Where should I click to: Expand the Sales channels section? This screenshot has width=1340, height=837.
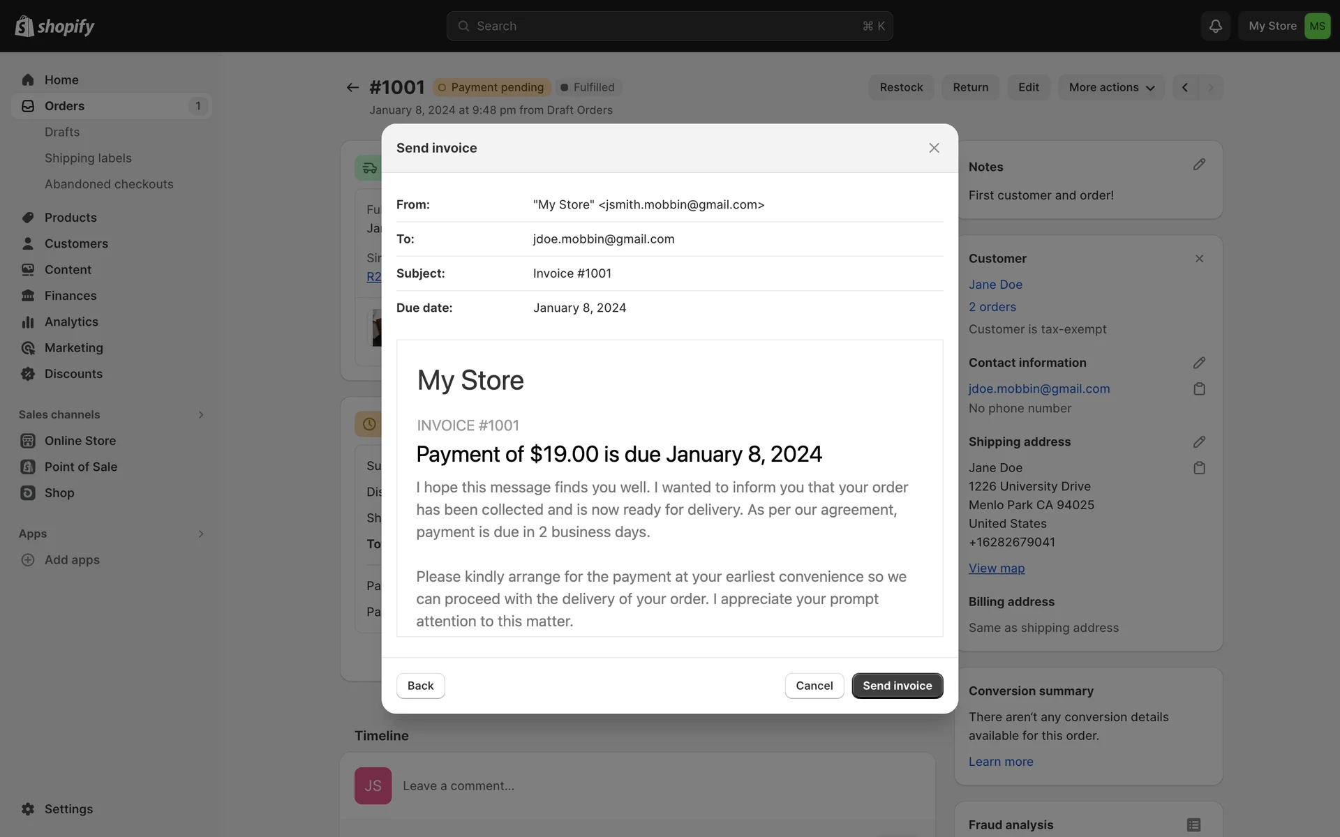tap(201, 414)
